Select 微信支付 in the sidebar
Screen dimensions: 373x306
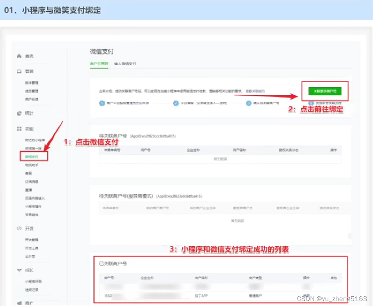click(x=32, y=157)
